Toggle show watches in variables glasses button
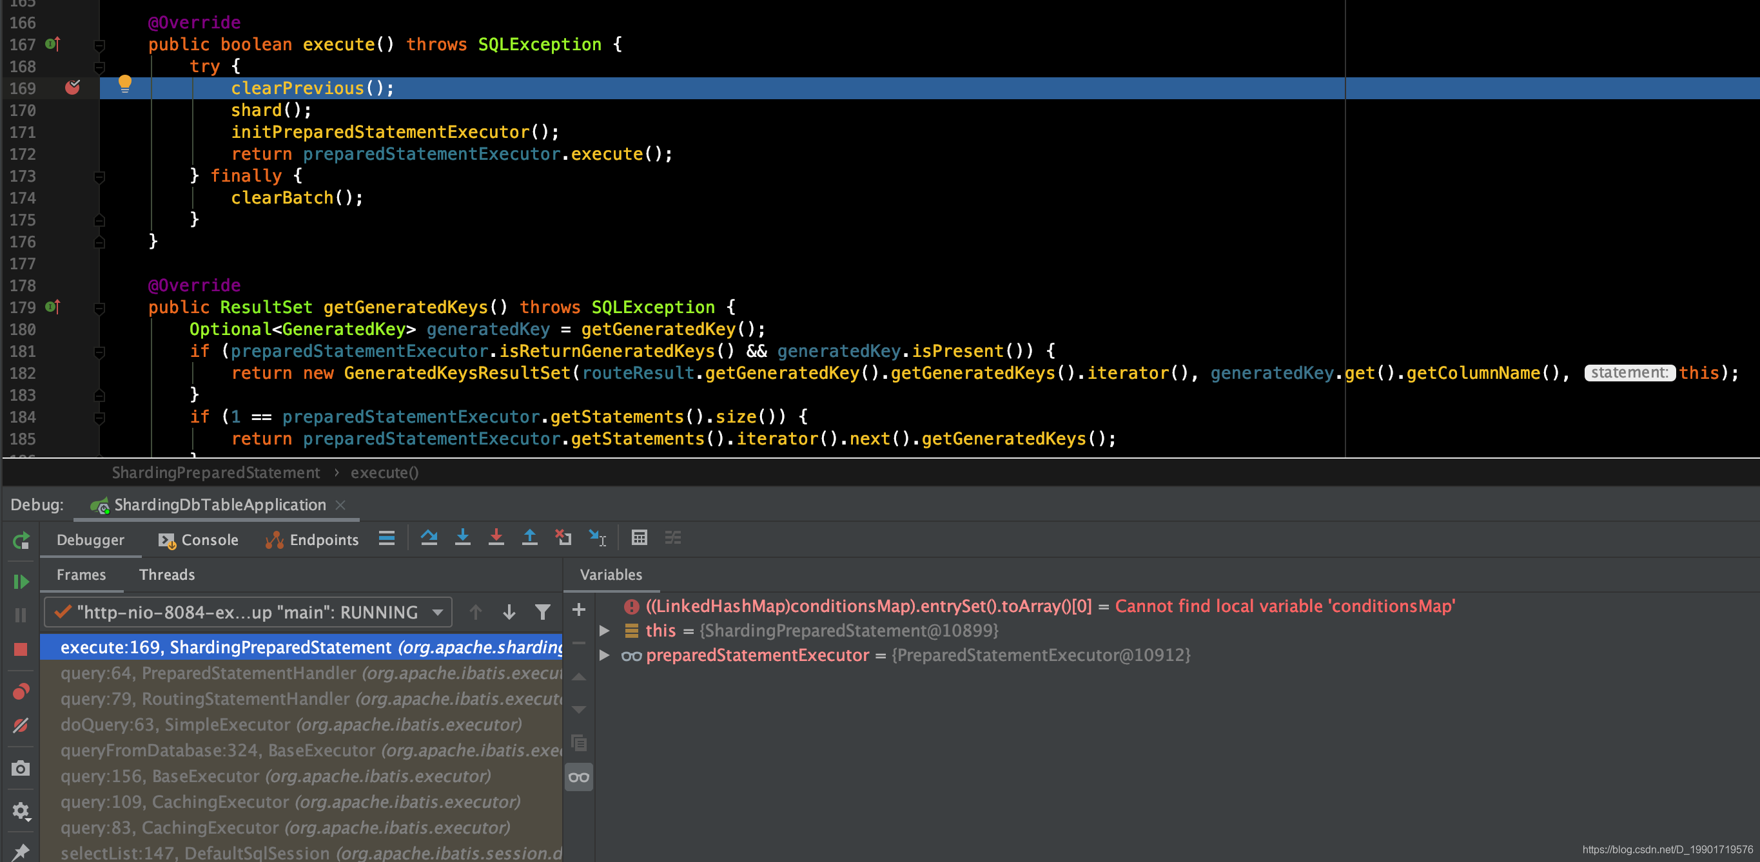This screenshot has height=862, width=1760. [x=579, y=778]
